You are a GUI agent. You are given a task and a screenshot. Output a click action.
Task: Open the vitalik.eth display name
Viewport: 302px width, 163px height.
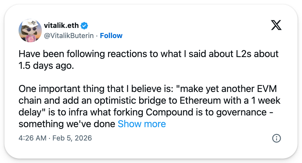click(61, 25)
